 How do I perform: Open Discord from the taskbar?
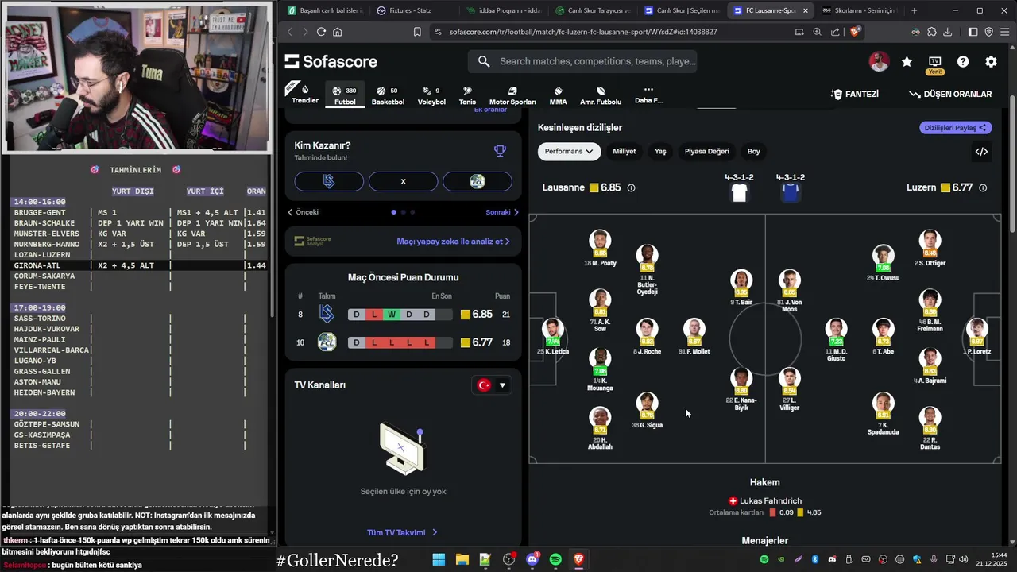[x=532, y=560]
